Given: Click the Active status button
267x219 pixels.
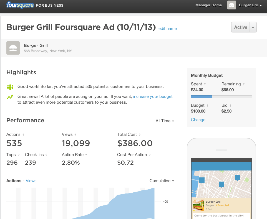Looking at the screenshot, I should [240, 27].
